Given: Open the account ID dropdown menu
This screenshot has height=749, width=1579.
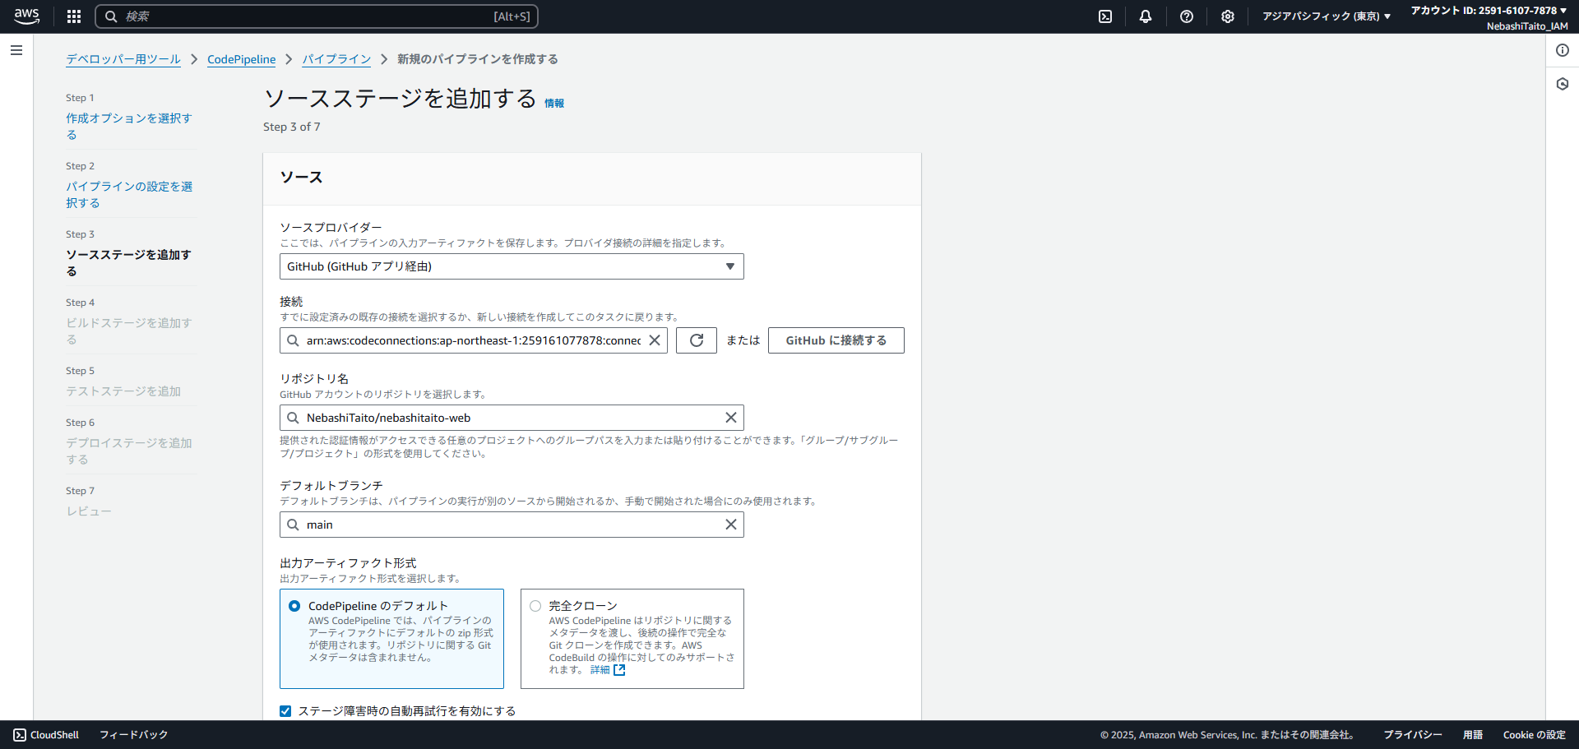Looking at the screenshot, I should point(1489,11).
